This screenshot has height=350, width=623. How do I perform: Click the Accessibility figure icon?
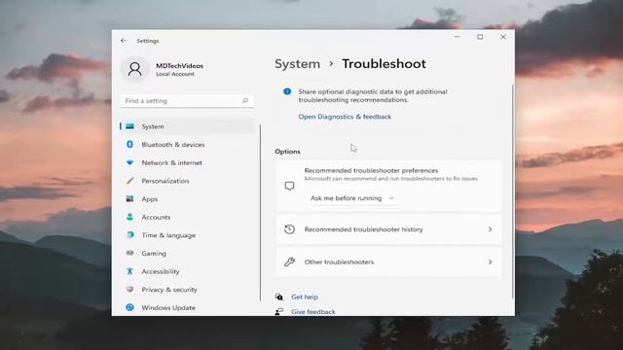point(129,271)
